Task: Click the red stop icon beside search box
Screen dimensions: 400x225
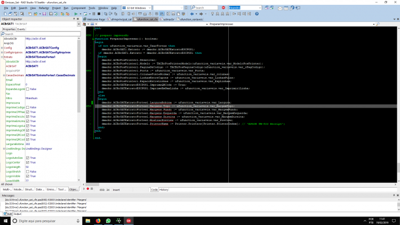Action: pyautogui.click(x=223, y=7)
